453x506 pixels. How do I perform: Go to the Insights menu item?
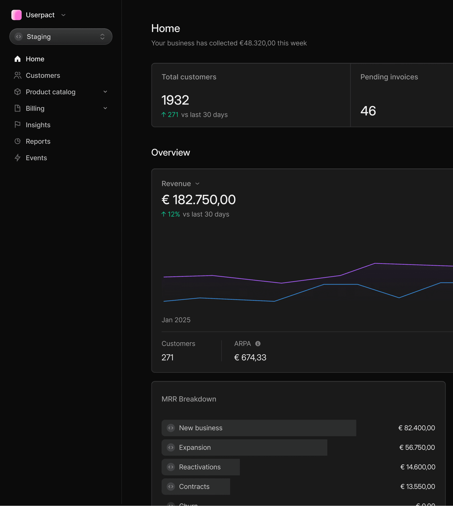(x=38, y=125)
